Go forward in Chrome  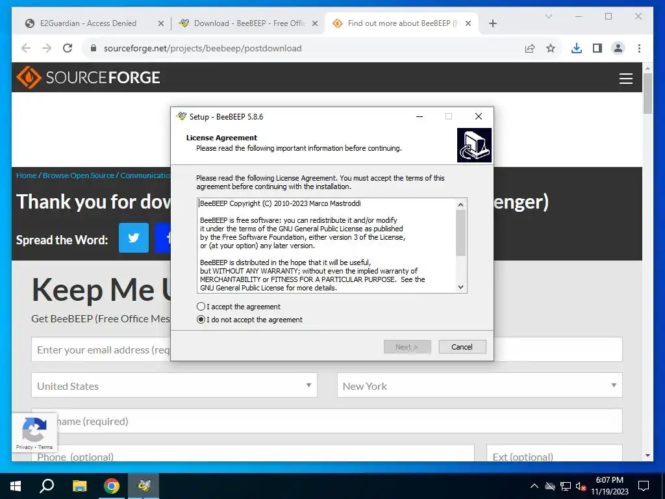[47, 48]
